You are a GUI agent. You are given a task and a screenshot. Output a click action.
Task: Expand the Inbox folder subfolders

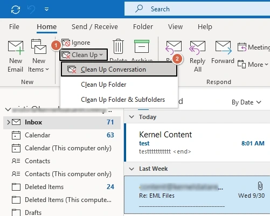click(x=9, y=122)
